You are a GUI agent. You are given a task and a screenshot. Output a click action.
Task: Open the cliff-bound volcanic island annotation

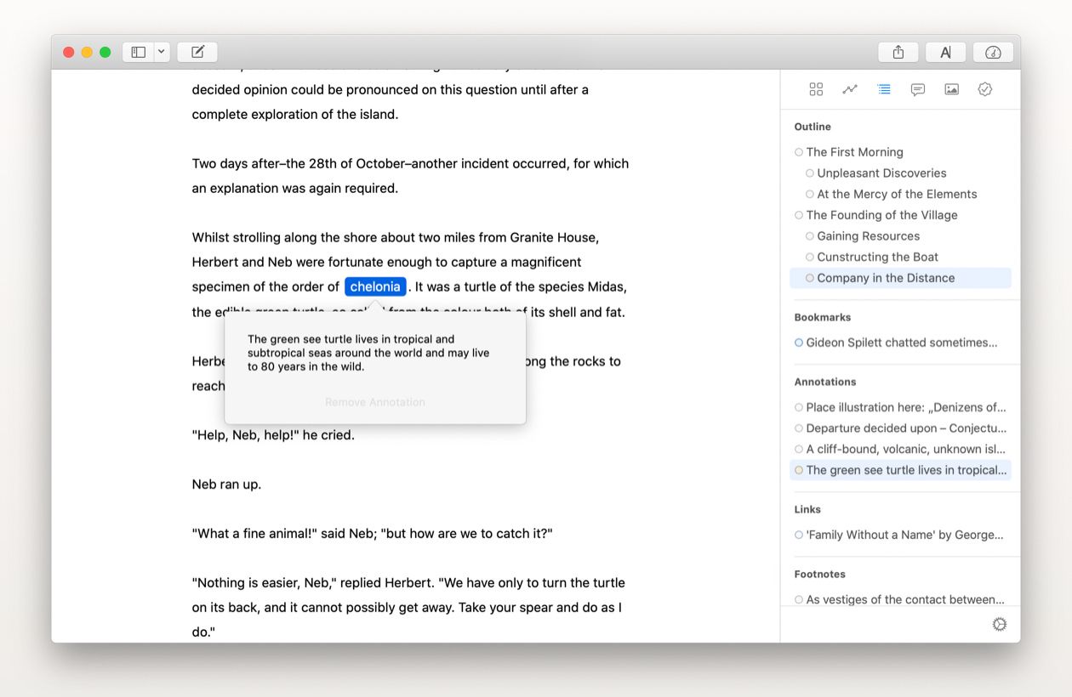point(905,449)
